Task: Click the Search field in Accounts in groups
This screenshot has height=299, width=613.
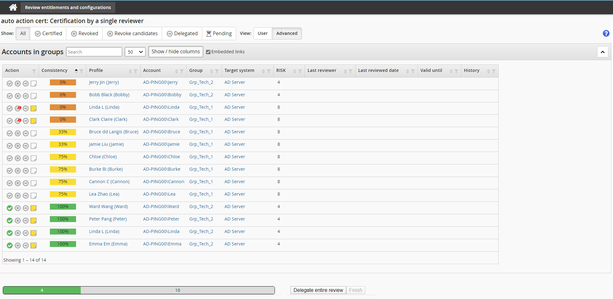Action: click(x=94, y=52)
